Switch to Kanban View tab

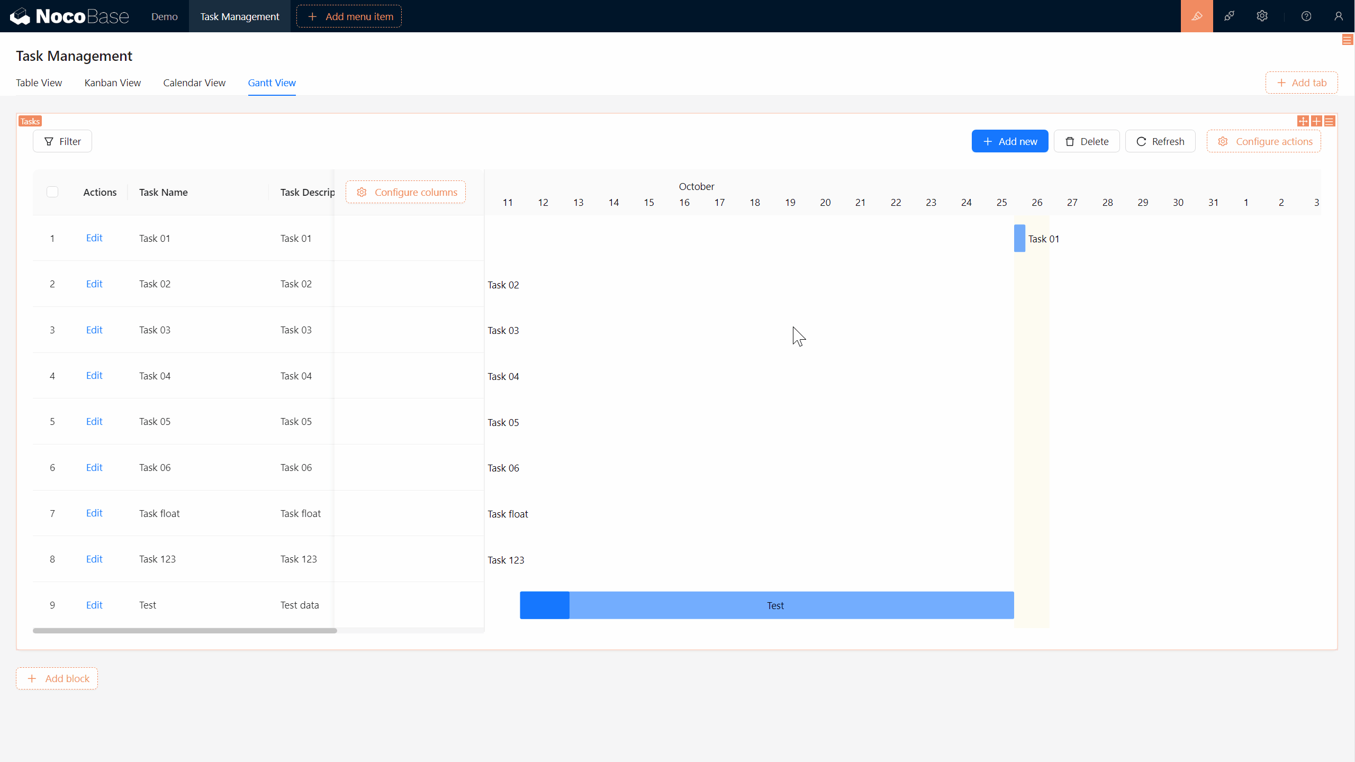point(113,83)
